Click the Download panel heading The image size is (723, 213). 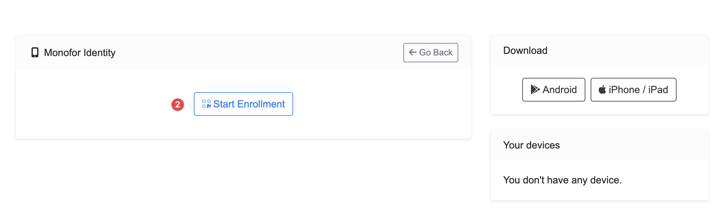pyautogui.click(x=525, y=50)
